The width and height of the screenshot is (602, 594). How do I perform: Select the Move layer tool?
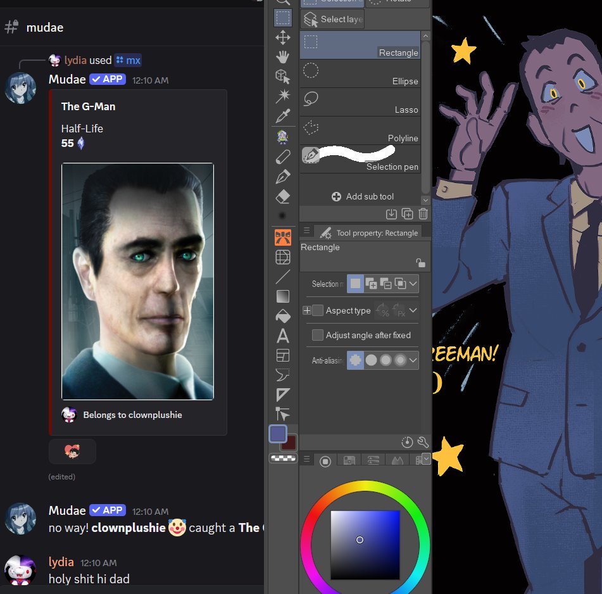point(283,37)
